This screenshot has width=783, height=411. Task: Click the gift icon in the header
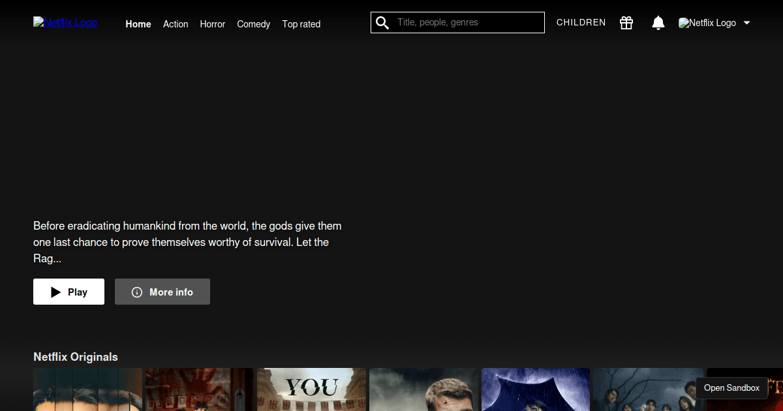click(626, 22)
